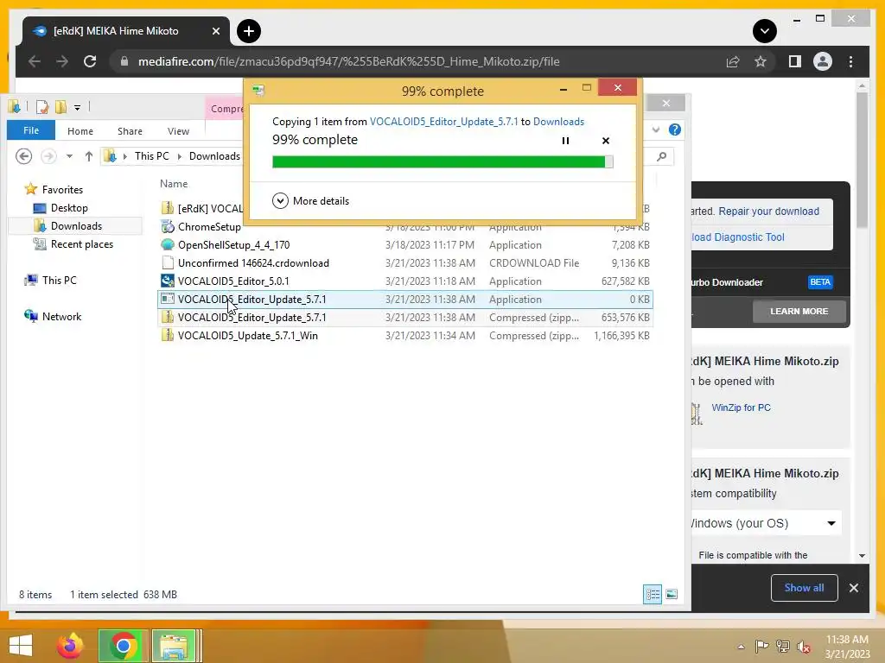Expand the Explorer ribbon chevron
This screenshot has width=885, height=663.
tap(655, 129)
